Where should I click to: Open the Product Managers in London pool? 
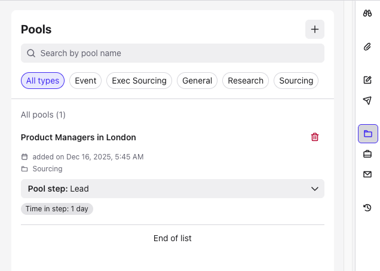click(78, 137)
